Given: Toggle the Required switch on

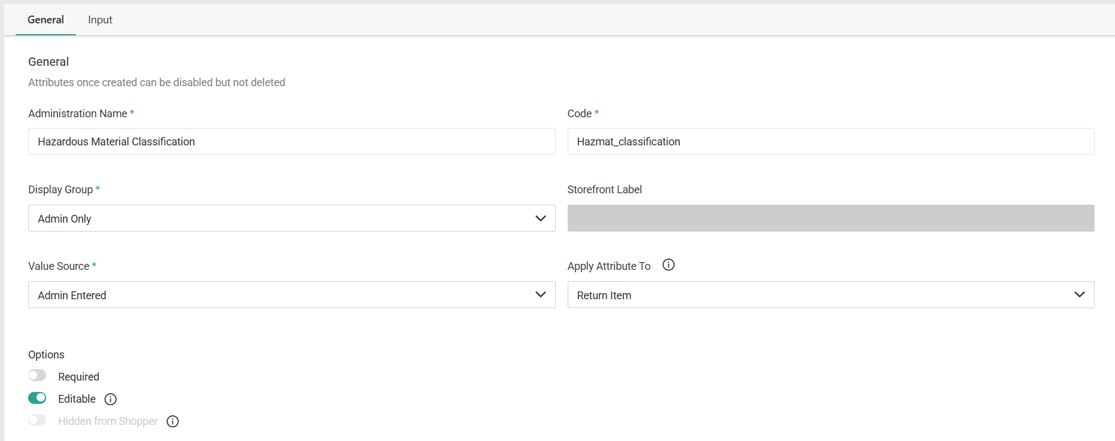Looking at the screenshot, I should [37, 376].
